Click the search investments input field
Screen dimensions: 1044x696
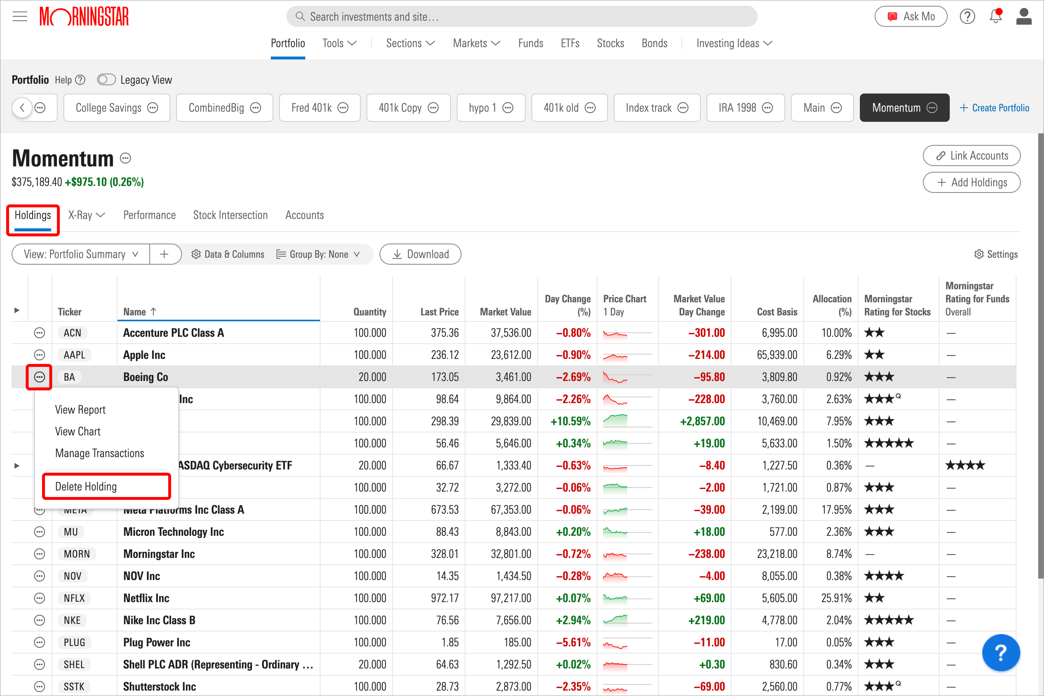coord(522,16)
